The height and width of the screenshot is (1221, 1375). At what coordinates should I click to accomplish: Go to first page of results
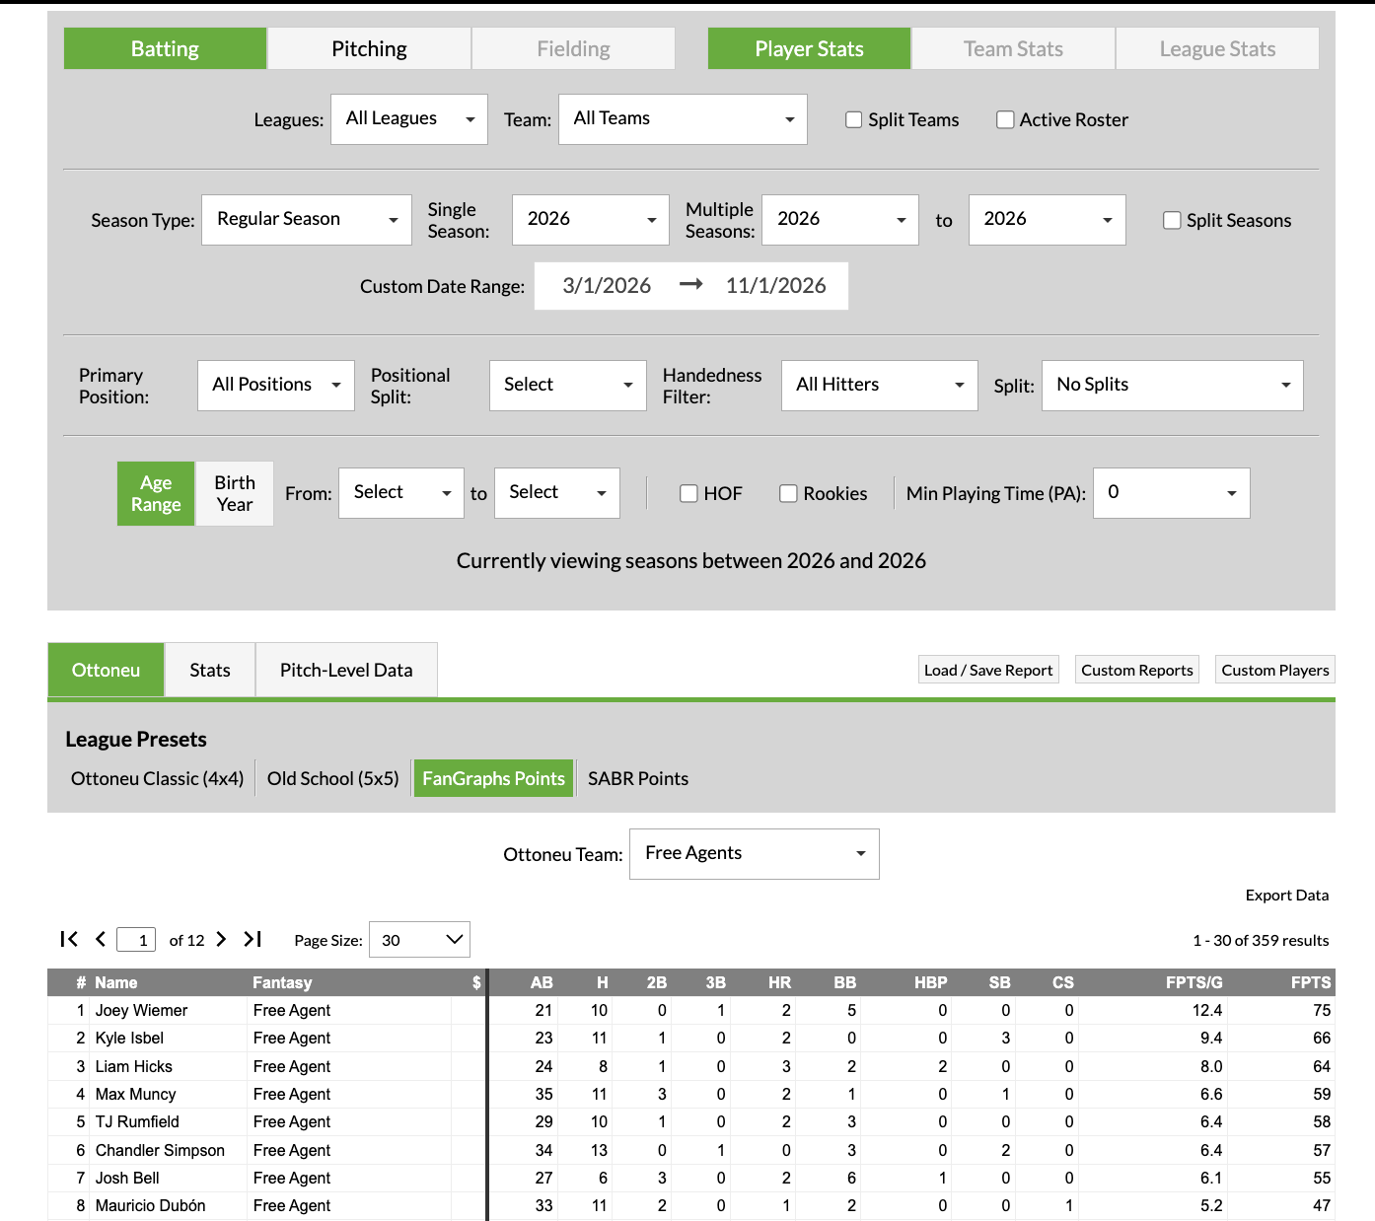(x=69, y=939)
